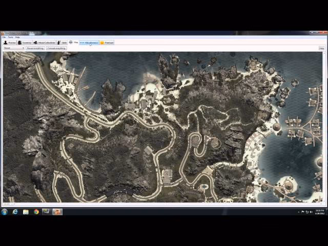Open the Help menu

coord(17,37)
